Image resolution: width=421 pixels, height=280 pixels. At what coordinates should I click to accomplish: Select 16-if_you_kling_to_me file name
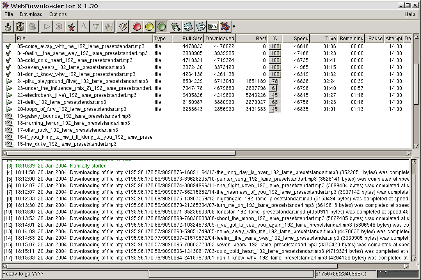[x=85, y=137]
